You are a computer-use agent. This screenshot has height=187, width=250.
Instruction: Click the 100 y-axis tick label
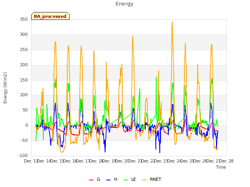[24, 95]
